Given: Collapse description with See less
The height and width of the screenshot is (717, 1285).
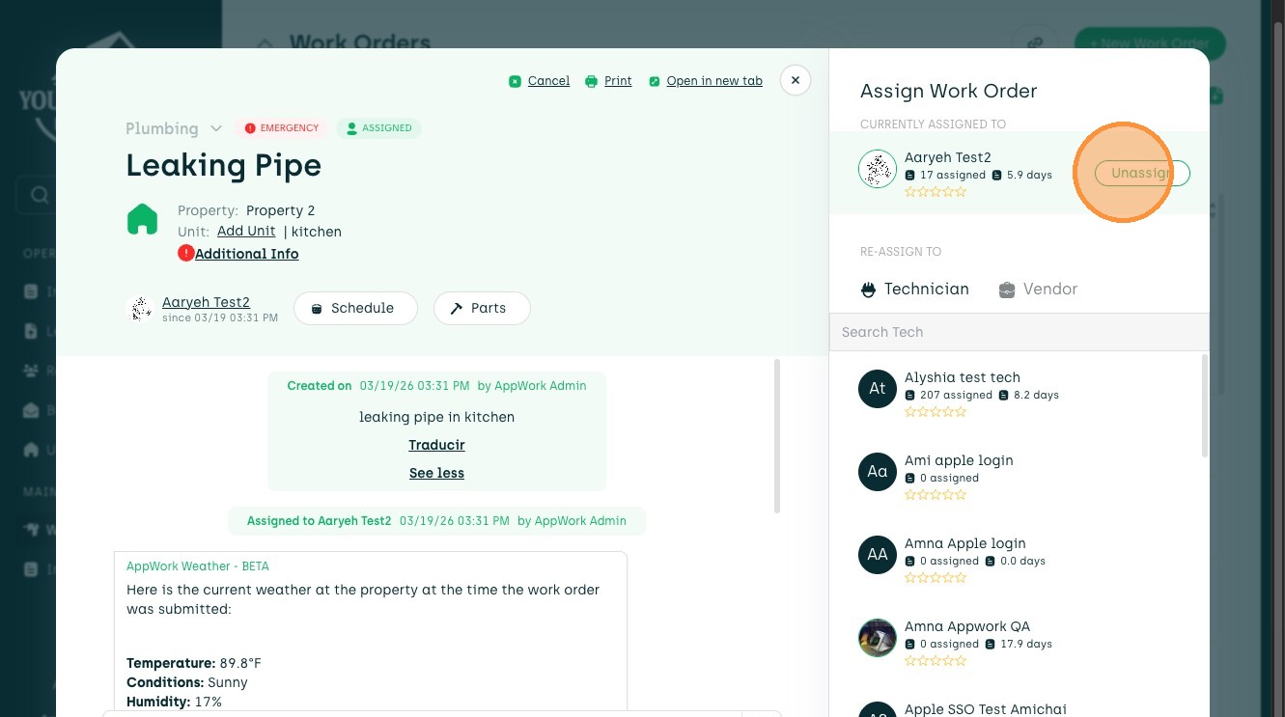Looking at the screenshot, I should pos(436,473).
